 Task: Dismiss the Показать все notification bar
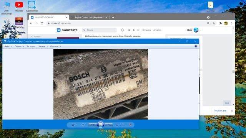(x=232, y=111)
